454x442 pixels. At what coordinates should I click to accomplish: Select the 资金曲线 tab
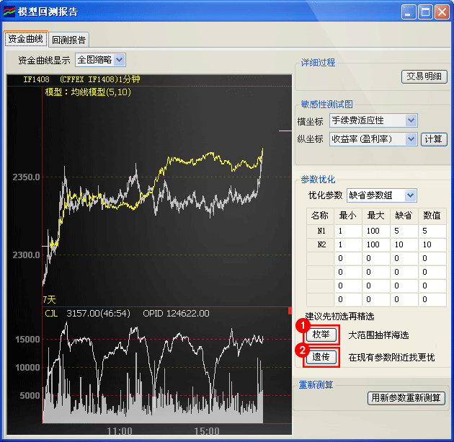[25, 39]
